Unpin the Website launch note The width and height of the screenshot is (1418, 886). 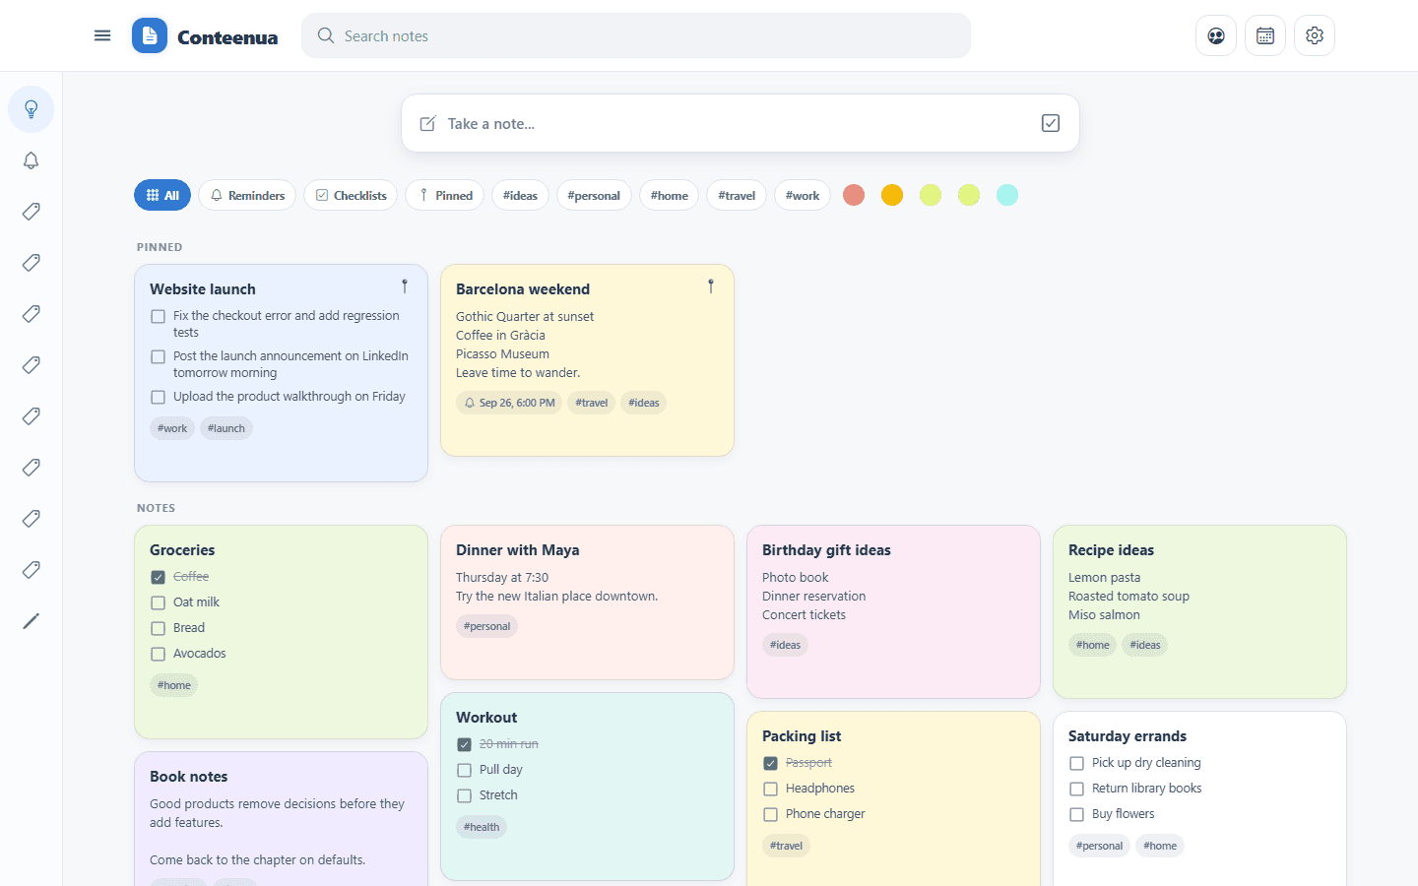[x=405, y=286]
